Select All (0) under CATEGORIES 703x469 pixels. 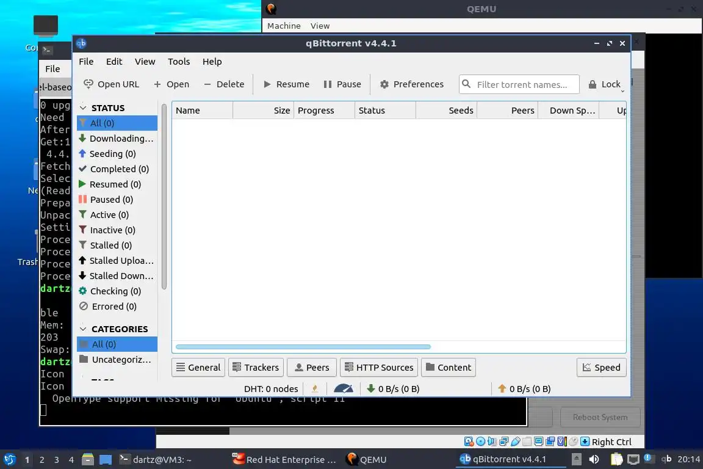pyautogui.click(x=117, y=344)
